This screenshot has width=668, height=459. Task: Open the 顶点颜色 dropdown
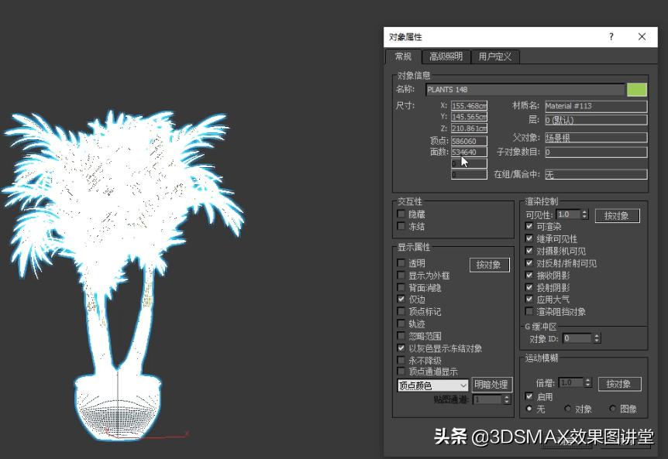tap(464, 385)
